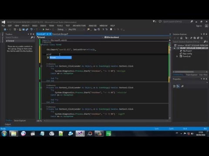Collapse the Button1_Click sub outline

[x=41, y=66]
